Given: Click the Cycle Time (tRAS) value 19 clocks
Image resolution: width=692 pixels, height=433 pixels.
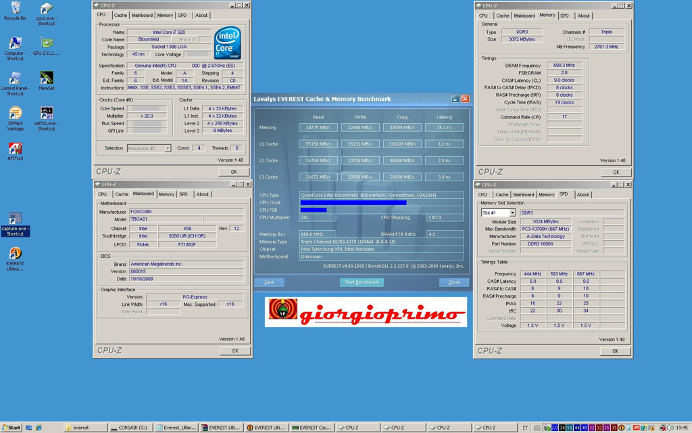Looking at the screenshot, I should click(x=564, y=103).
